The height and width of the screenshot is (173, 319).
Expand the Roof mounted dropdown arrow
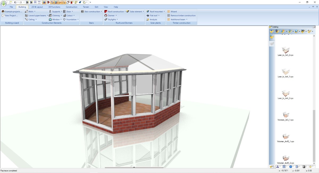164,11
